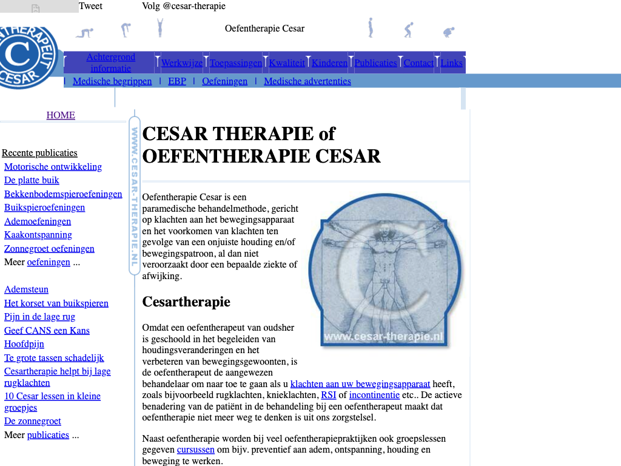The image size is (621, 466).
Task: Click the bending-forward figure icon in header
Action: [125, 29]
